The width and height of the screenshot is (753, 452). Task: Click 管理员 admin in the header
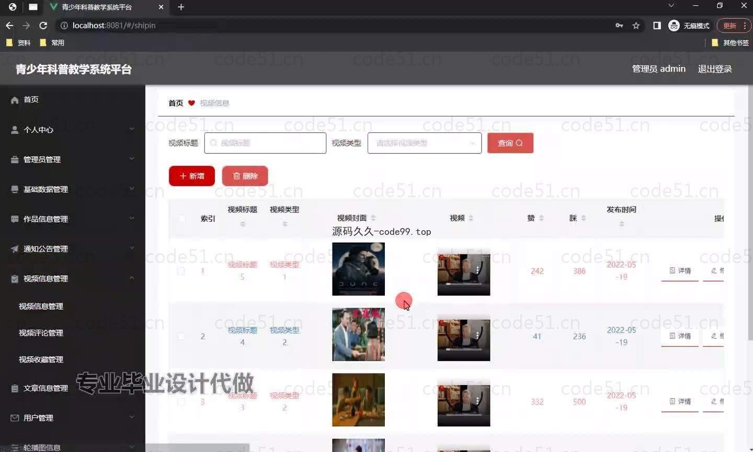pyautogui.click(x=659, y=69)
